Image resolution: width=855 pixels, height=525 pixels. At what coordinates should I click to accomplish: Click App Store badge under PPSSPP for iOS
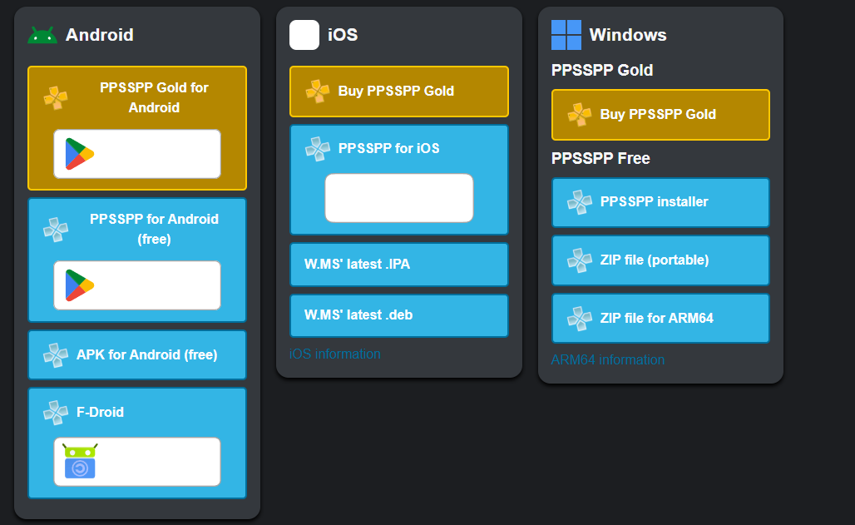(x=399, y=198)
